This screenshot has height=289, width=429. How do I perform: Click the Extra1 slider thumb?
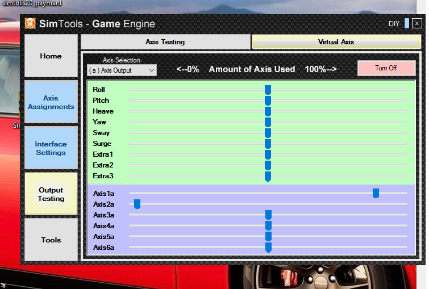268,155
